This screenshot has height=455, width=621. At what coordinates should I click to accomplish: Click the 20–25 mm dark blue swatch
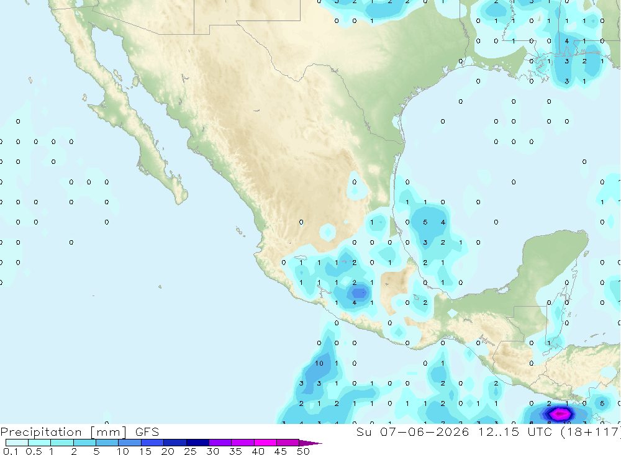(175, 443)
